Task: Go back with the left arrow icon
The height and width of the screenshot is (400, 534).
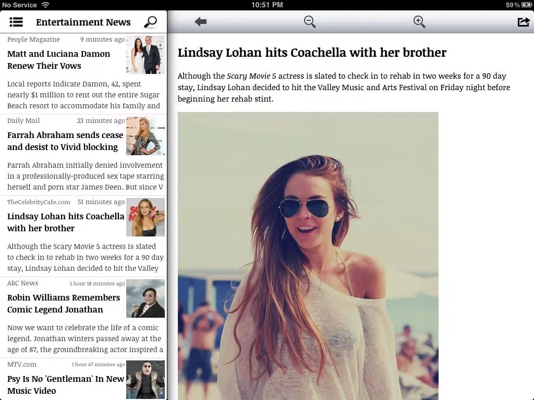Action: (x=201, y=22)
